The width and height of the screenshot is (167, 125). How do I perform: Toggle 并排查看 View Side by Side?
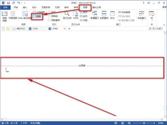[x=124, y=12]
